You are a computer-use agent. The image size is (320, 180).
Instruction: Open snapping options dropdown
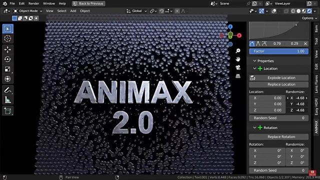pyautogui.click(x=168, y=11)
